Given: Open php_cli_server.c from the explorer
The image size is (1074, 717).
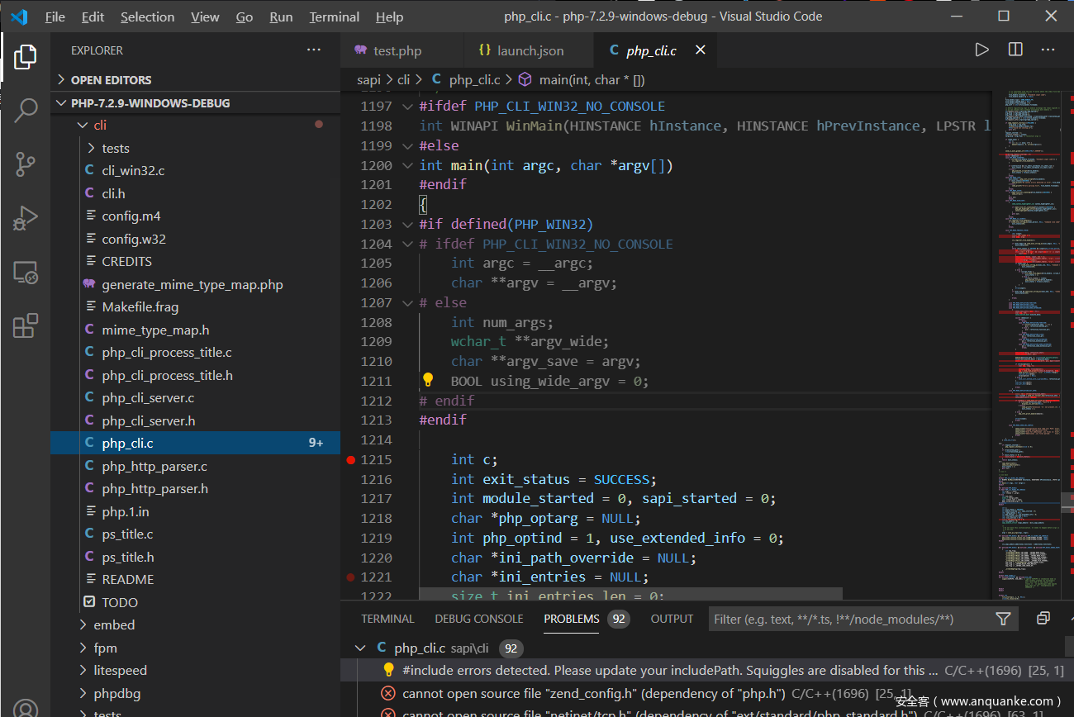Looking at the screenshot, I should 148,398.
